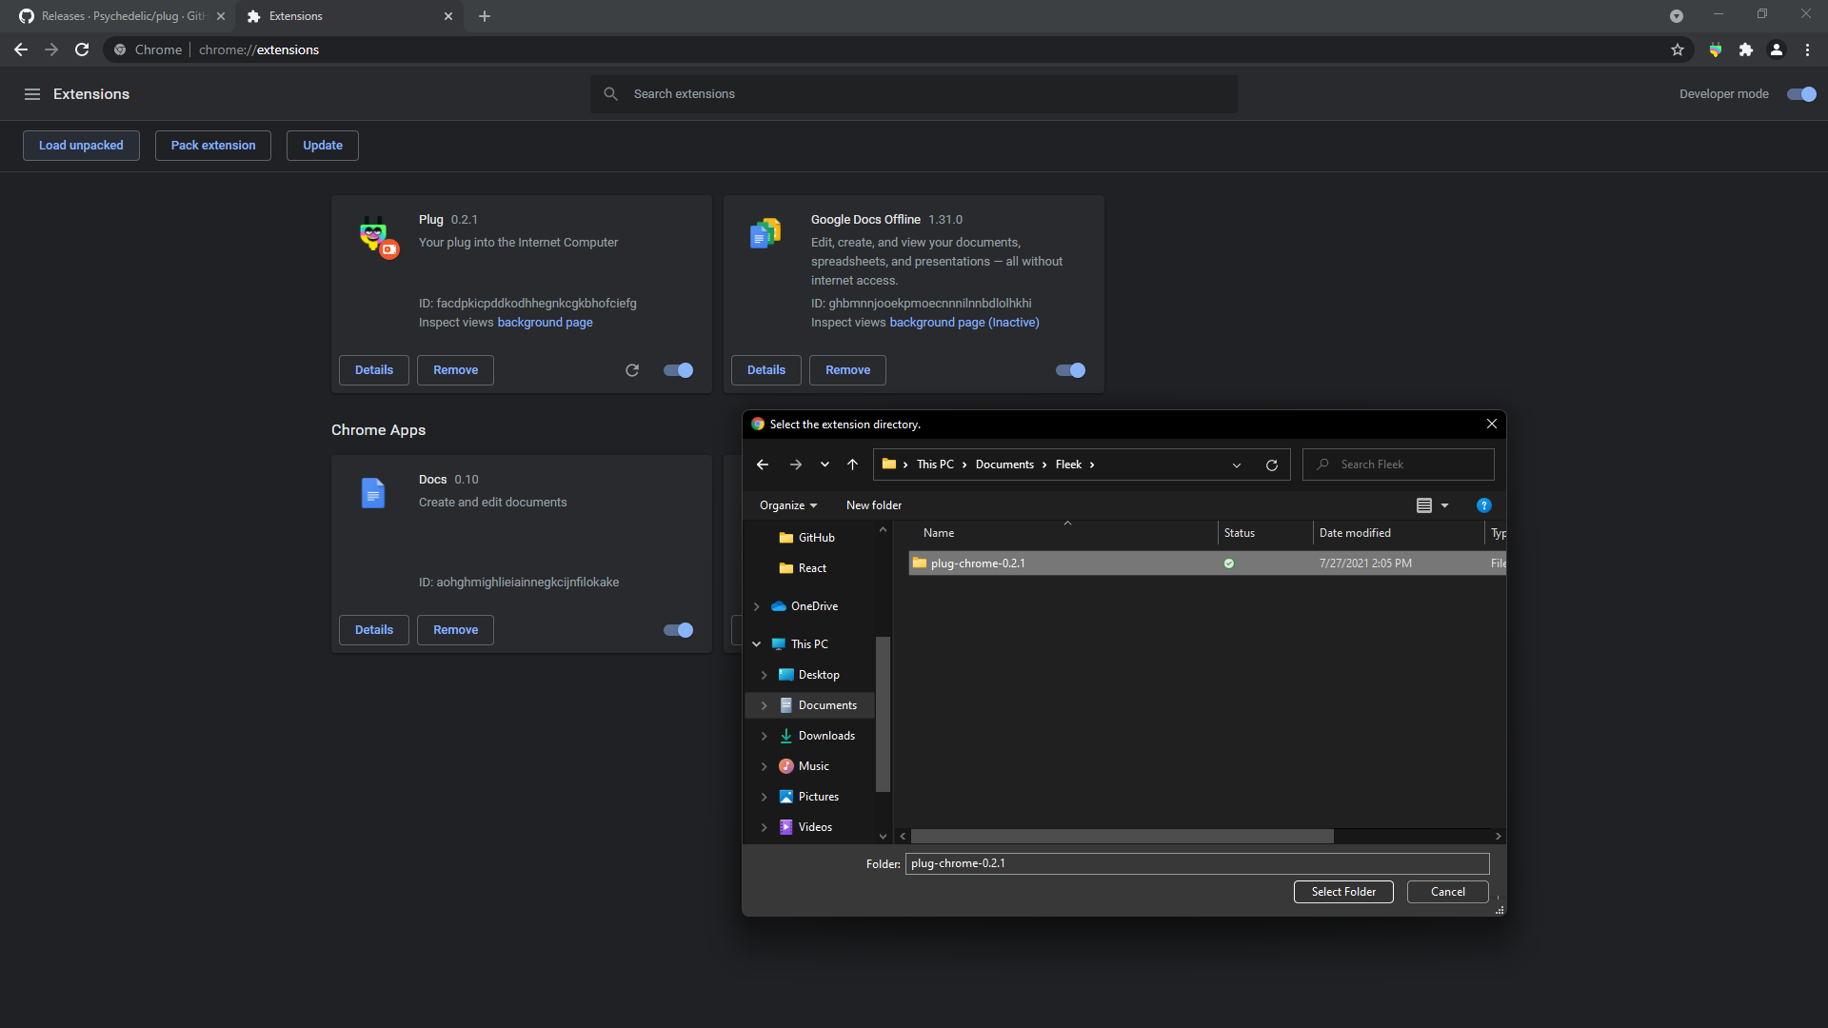
Task: Click the Google Docs Offline logo icon
Action: (x=765, y=233)
